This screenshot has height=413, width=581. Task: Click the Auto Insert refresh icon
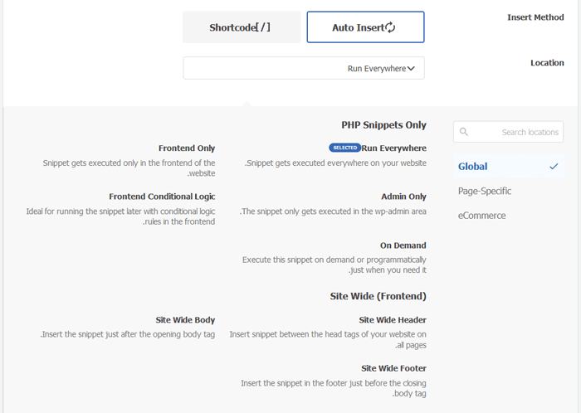(x=390, y=27)
